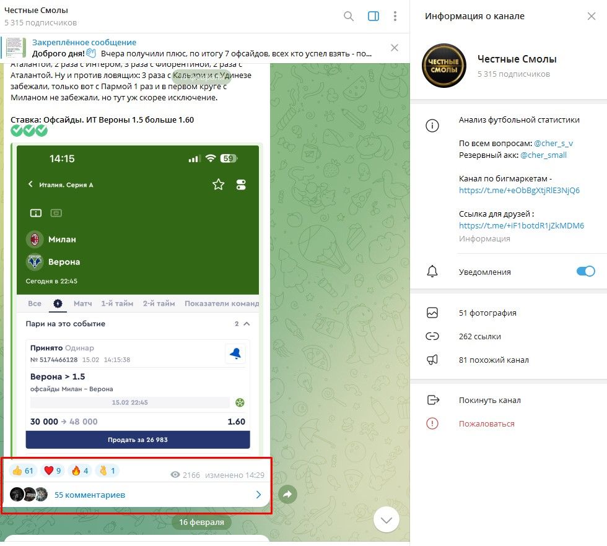This screenshot has height=546, width=607.
Task: Select Пожаловаться to report channel
Action: point(487,423)
